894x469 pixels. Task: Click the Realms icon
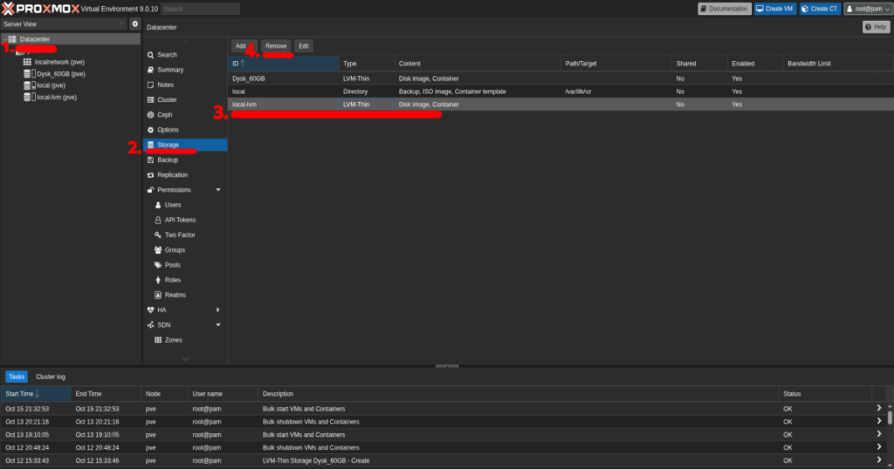tap(158, 295)
